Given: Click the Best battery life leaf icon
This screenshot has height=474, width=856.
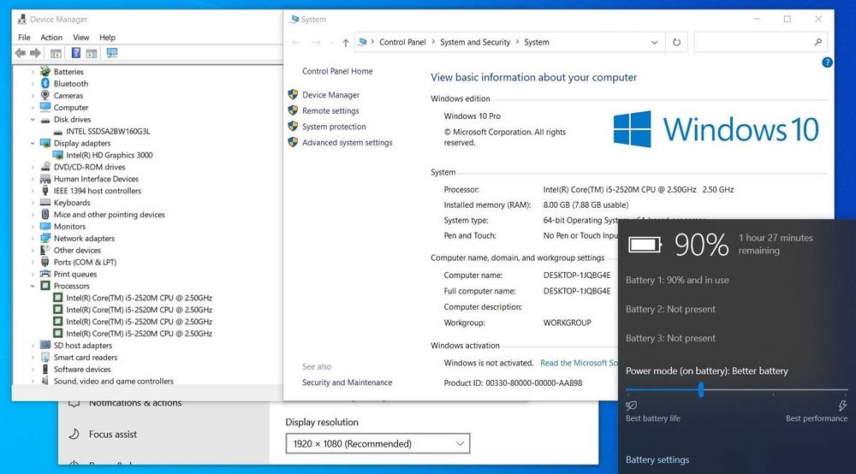Looking at the screenshot, I should [631, 406].
